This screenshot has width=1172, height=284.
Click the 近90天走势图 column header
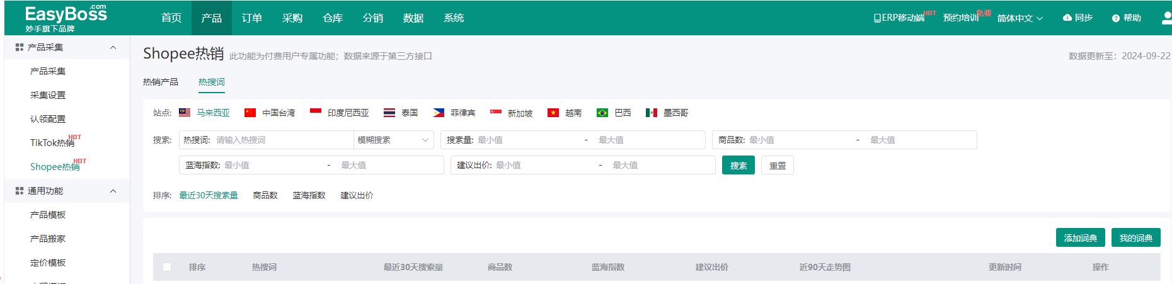pyautogui.click(x=825, y=267)
